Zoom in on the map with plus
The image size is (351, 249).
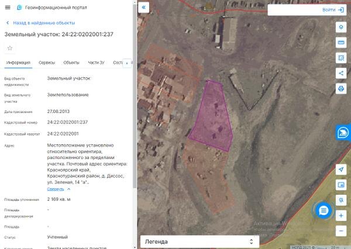point(341,216)
